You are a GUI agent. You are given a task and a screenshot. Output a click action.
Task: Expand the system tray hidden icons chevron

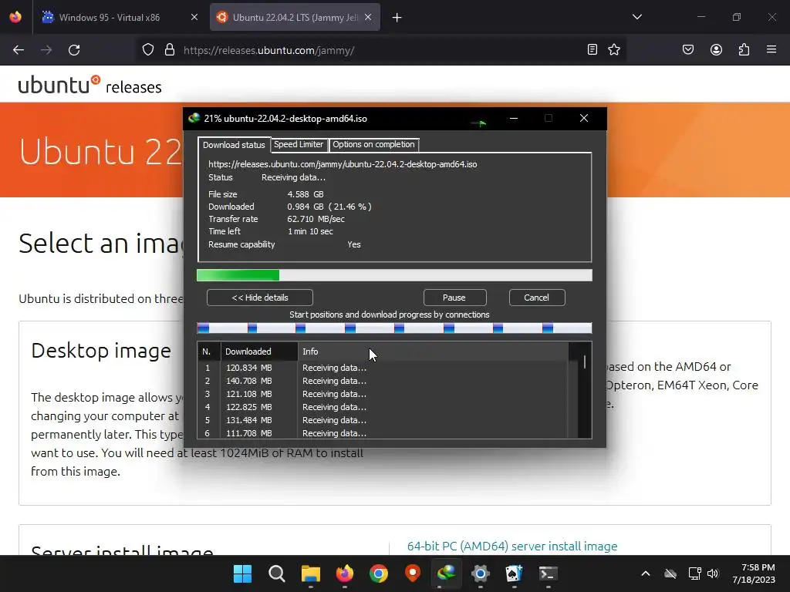[x=646, y=573]
